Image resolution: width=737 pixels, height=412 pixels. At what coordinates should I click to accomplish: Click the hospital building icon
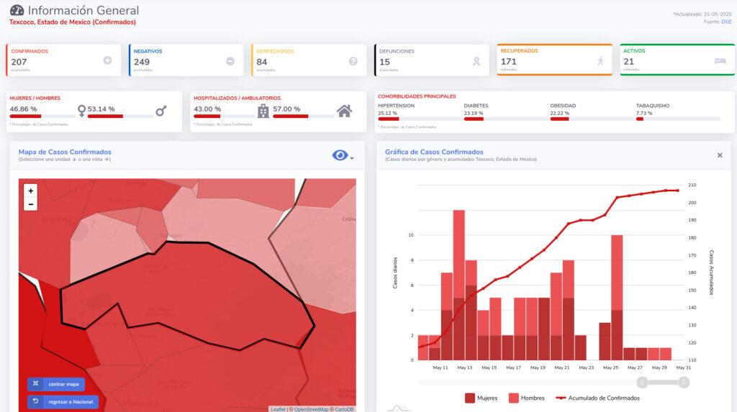pyautogui.click(x=263, y=111)
